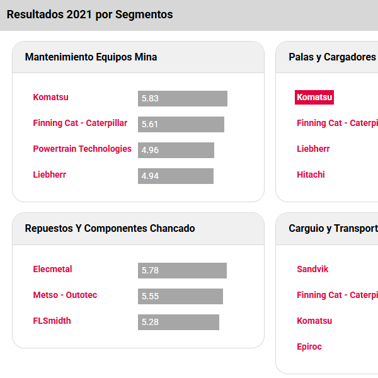Select the FLSmidth link
Image resolution: width=378 pixels, height=378 pixels.
coord(52,321)
